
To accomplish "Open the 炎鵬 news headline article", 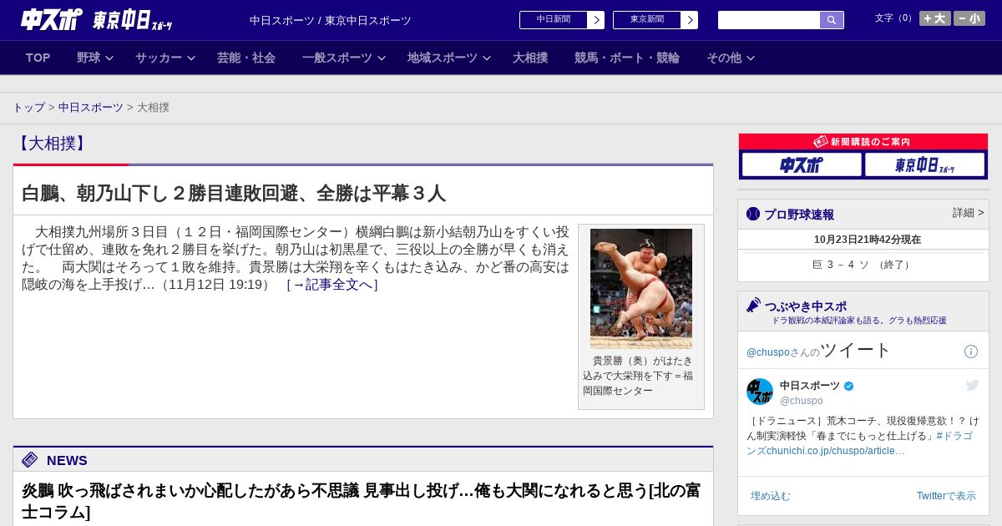I will click(x=361, y=501).
